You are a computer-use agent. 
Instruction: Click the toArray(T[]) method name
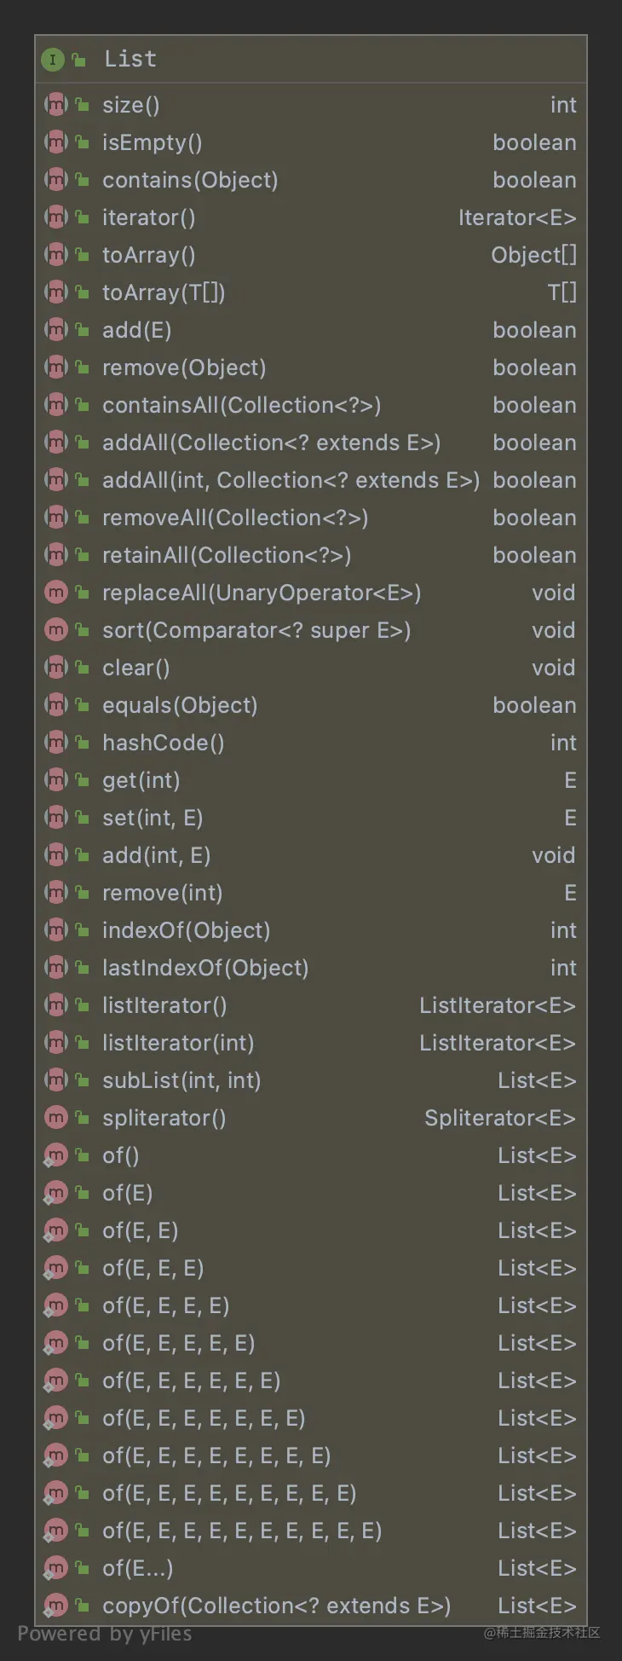pos(164,292)
